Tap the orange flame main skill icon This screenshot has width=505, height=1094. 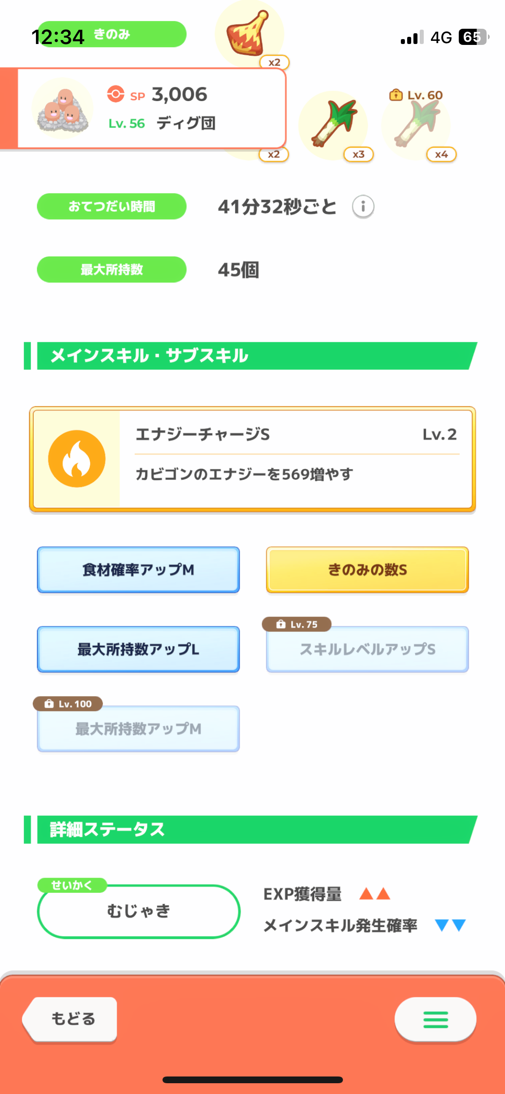point(77,459)
